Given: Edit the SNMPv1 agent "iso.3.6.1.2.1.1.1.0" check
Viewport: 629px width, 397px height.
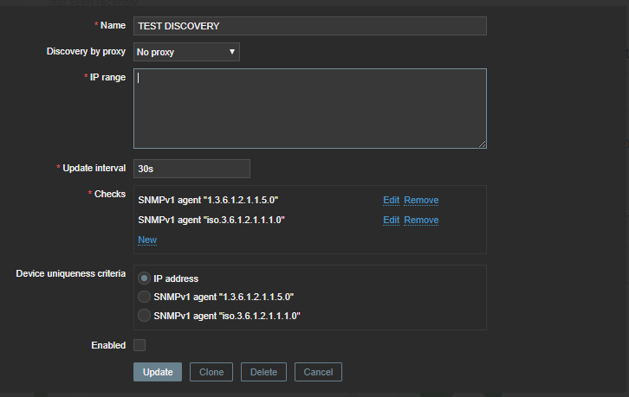Looking at the screenshot, I should coord(392,220).
